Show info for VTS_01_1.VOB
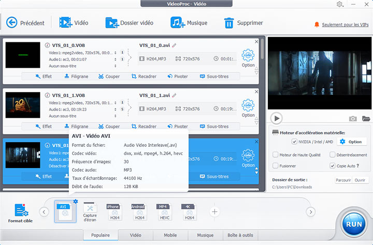 (47, 95)
